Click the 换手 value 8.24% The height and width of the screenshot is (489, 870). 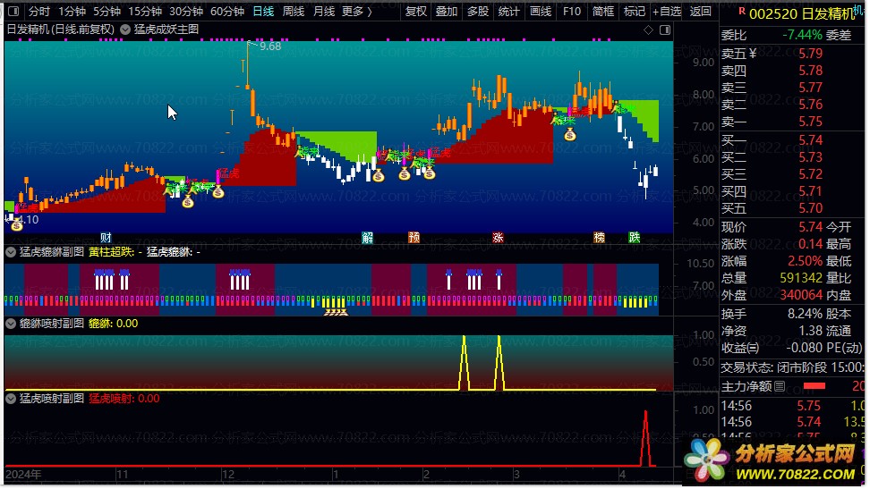point(805,315)
